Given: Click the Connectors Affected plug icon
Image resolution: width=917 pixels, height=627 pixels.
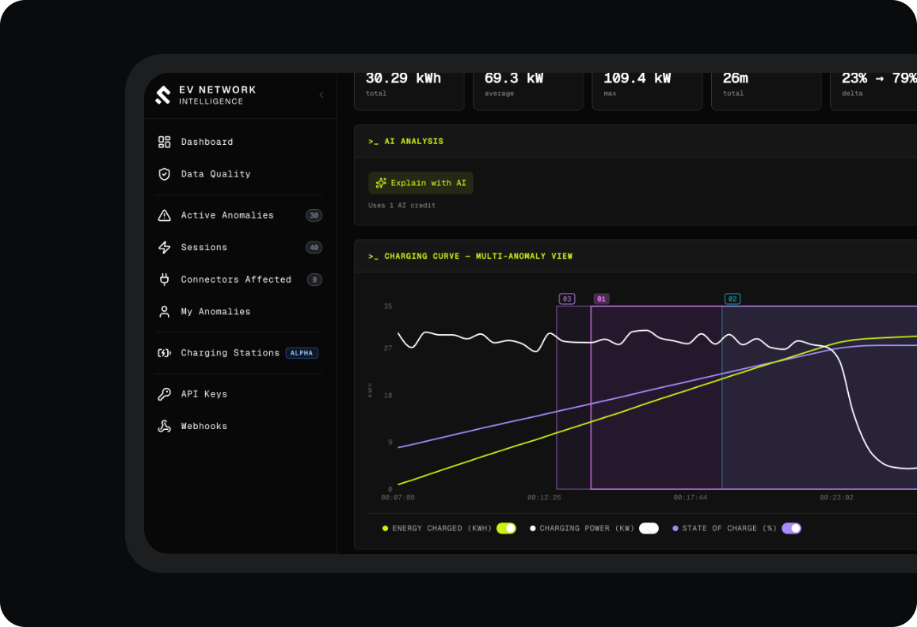Looking at the screenshot, I should click(x=165, y=279).
